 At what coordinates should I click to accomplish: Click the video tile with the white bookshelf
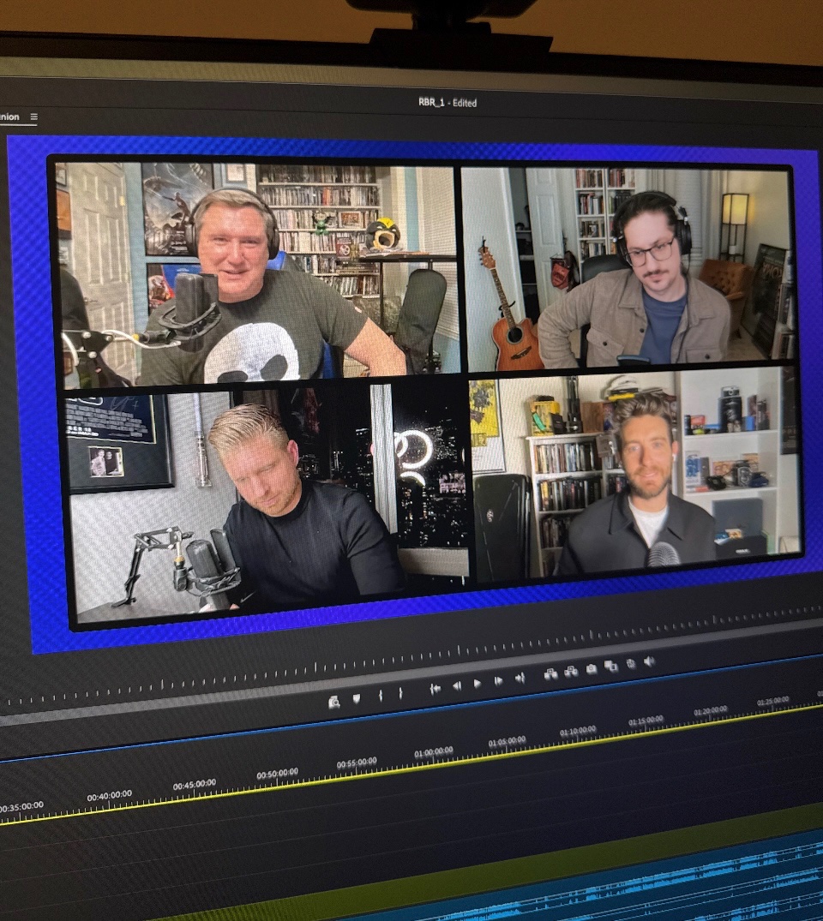click(635, 473)
